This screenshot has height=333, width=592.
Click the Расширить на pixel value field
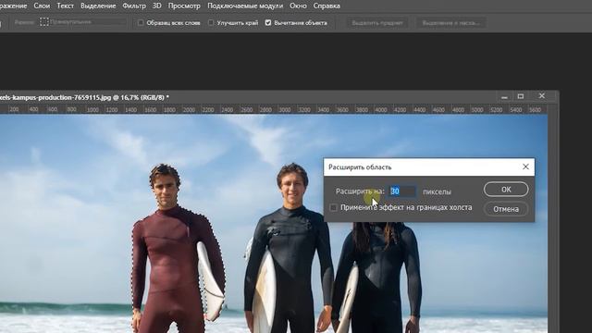click(403, 191)
